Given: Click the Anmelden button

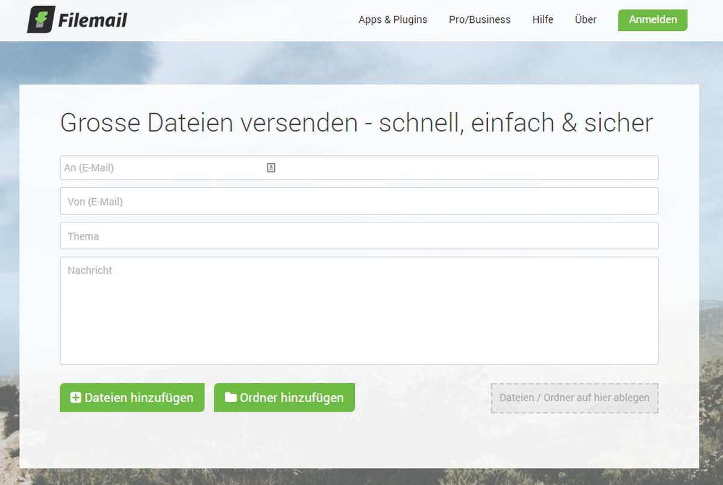Looking at the screenshot, I should [x=653, y=20].
